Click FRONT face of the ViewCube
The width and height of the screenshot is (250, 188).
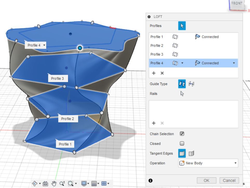[x=237, y=4]
